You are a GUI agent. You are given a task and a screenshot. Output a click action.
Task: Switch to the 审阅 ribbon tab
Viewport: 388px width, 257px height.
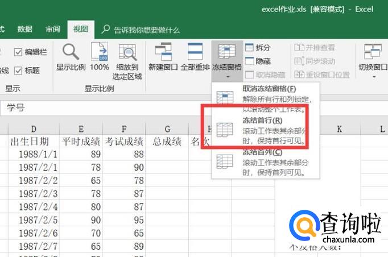point(52,29)
